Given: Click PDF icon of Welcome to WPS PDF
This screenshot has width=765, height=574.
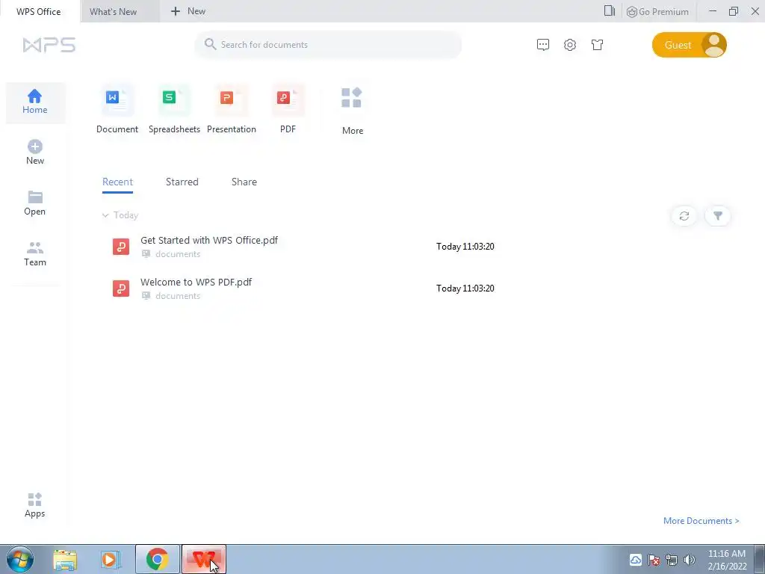Looking at the screenshot, I should 121,288.
